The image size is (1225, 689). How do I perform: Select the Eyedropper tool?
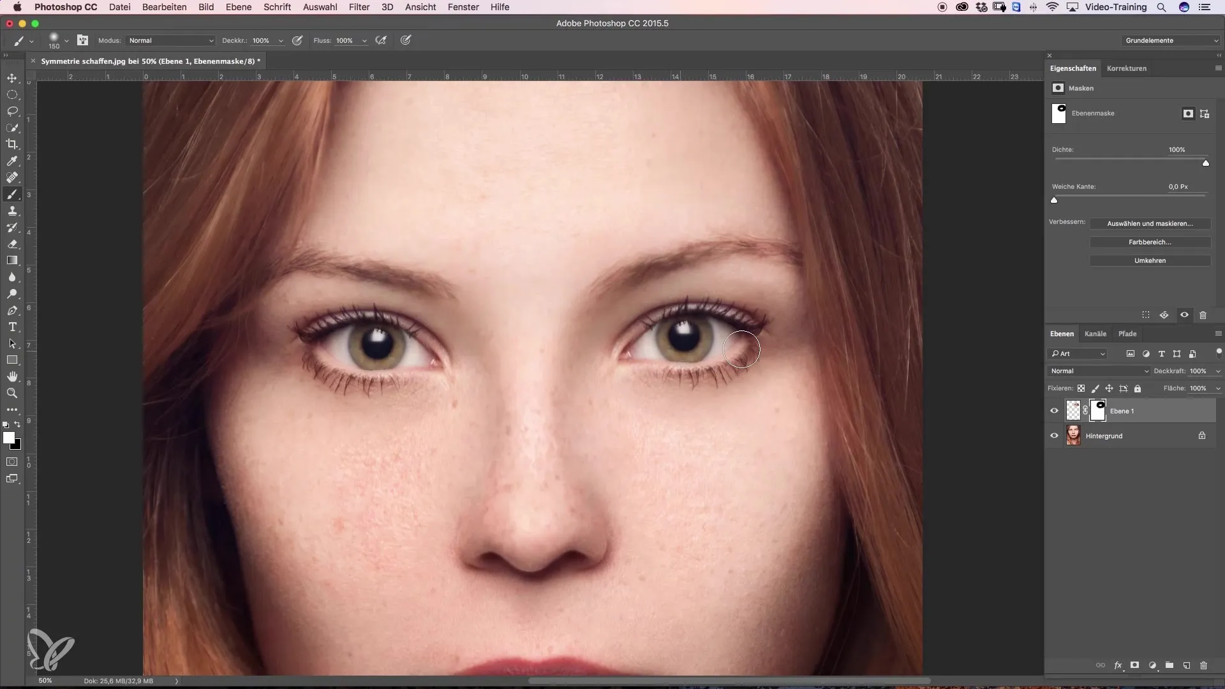[x=12, y=161]
